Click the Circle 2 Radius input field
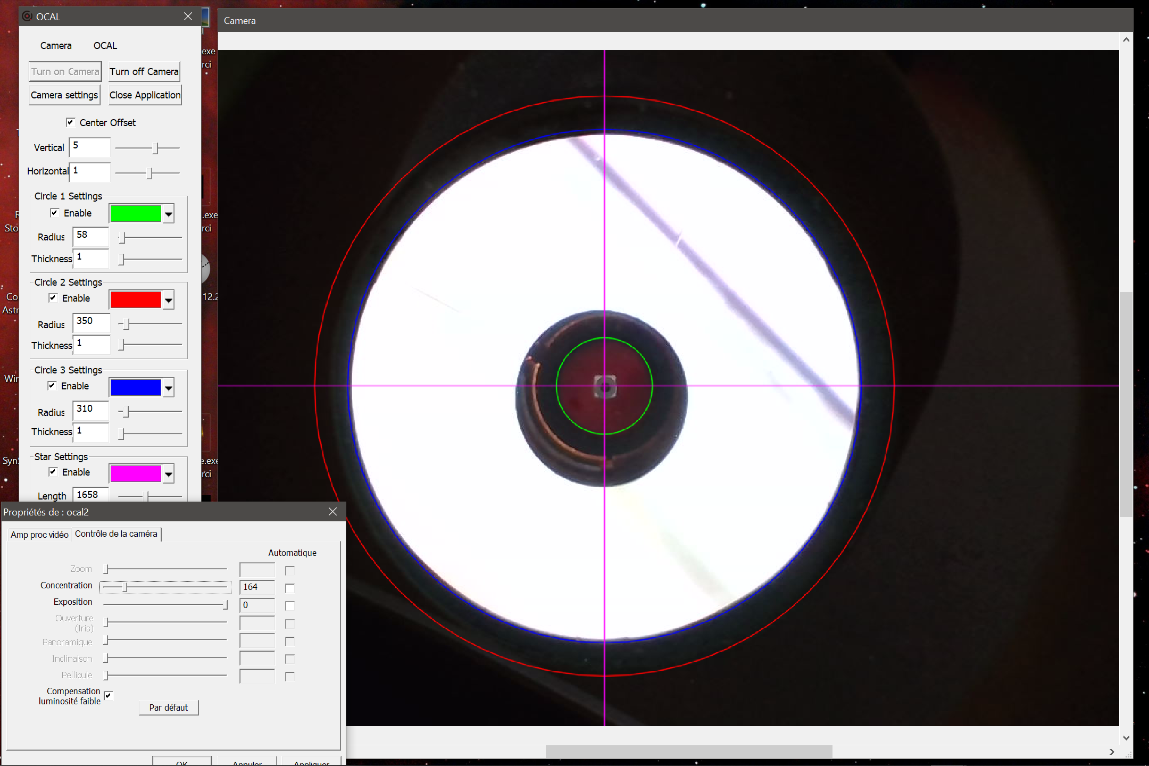Screen dimensions: 1149x766 tap(91, 322)
